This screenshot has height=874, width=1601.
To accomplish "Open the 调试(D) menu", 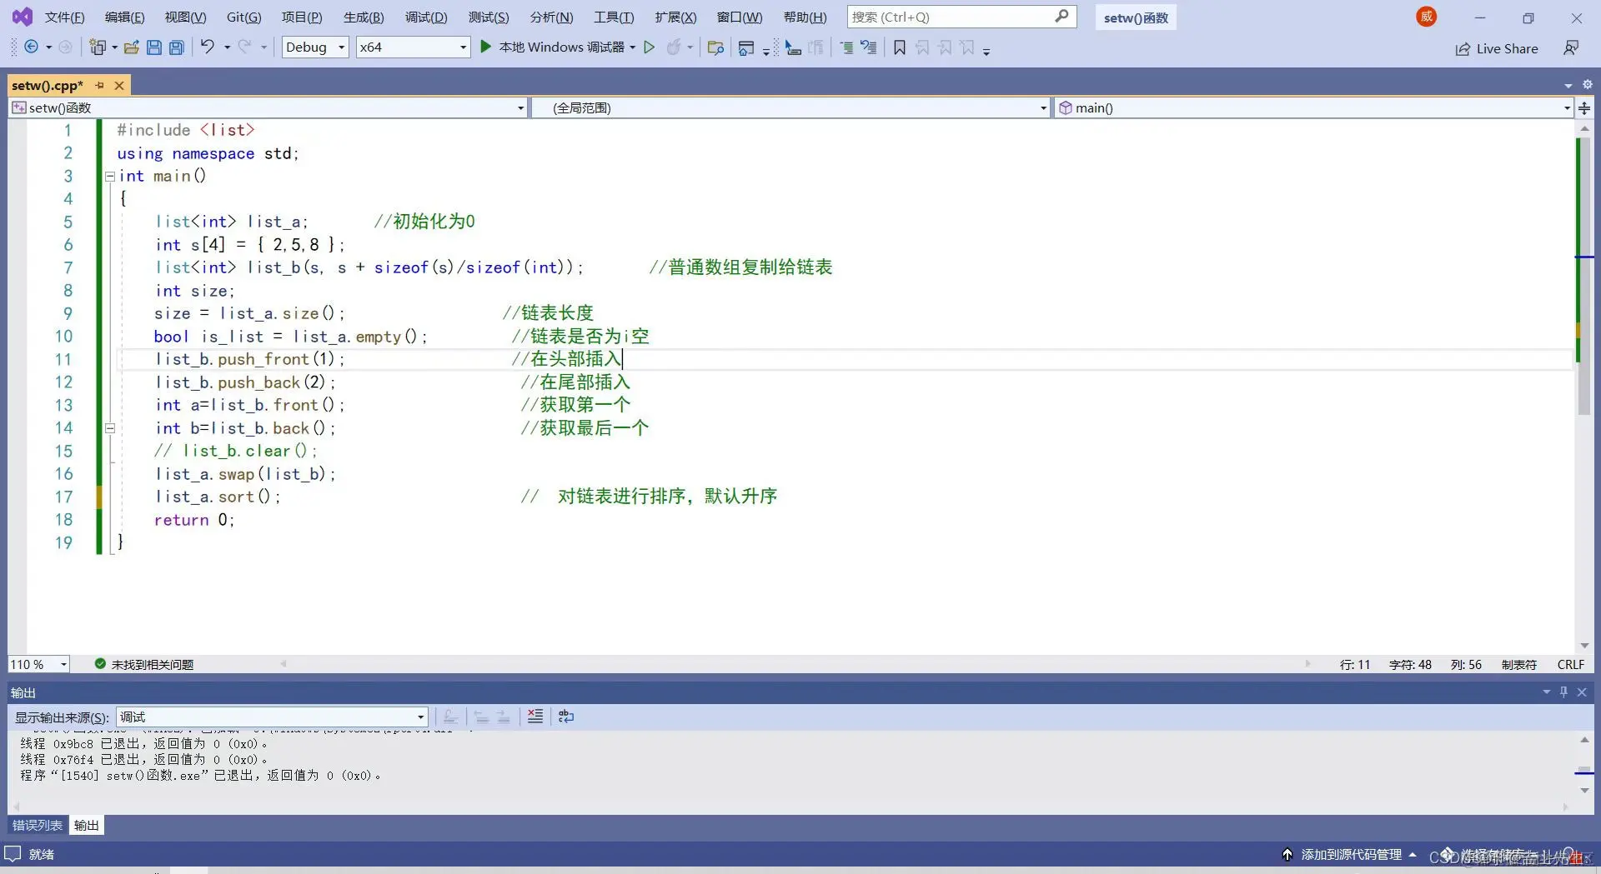I will 426,17.
